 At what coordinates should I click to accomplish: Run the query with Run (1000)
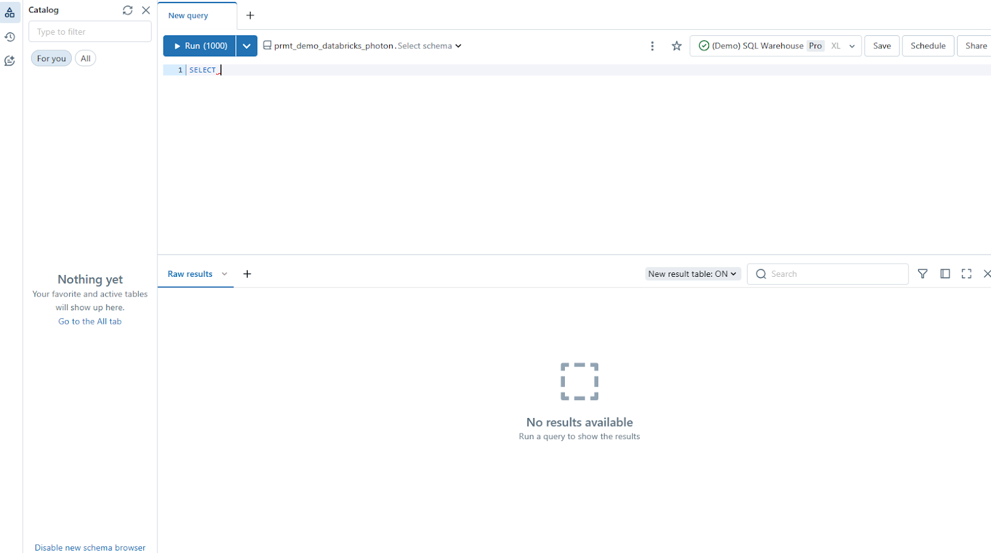coord(199,46)
